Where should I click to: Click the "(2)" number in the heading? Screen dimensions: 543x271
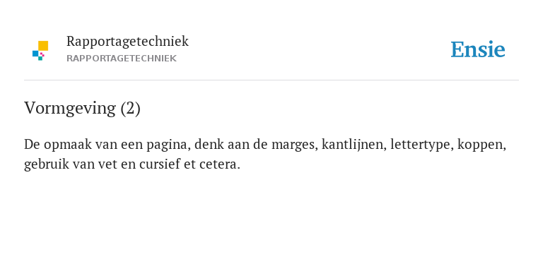(x=131, y=109)
